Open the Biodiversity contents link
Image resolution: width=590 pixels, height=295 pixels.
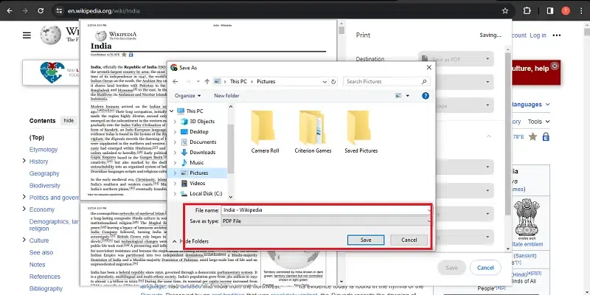click(45, 186)
